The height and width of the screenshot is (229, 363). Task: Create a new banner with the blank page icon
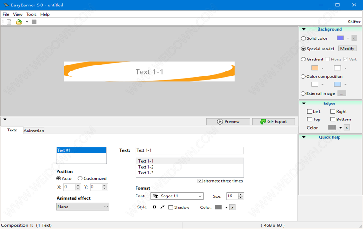[x=9, y=22]
